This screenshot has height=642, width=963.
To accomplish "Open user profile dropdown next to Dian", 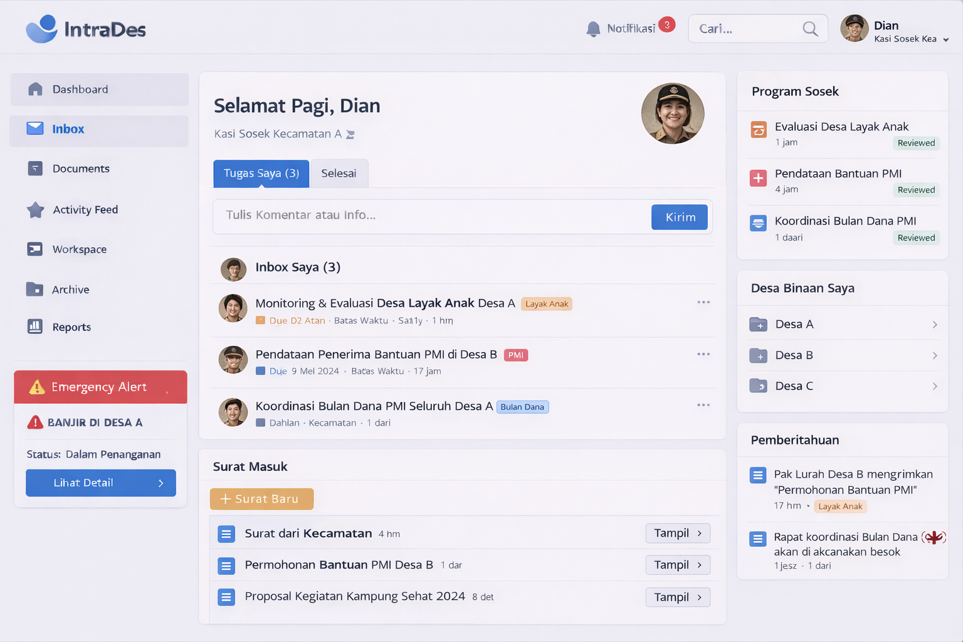I will [945, 39].
